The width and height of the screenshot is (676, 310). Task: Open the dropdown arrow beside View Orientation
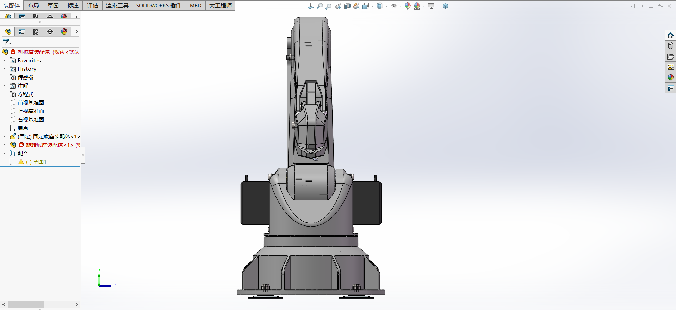click(372, 6)
